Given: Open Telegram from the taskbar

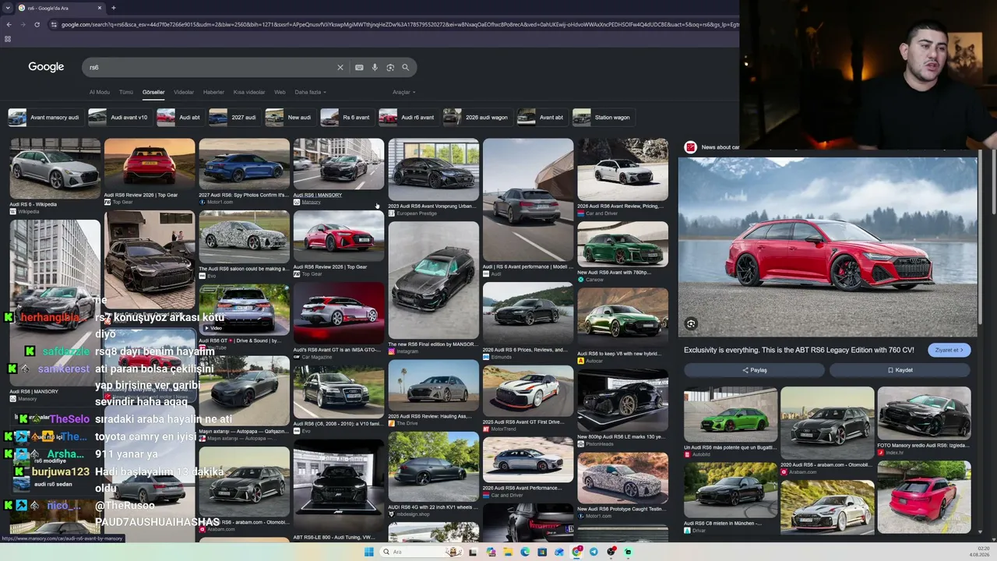Looking at the screenshot, I should tap(594, 552).
